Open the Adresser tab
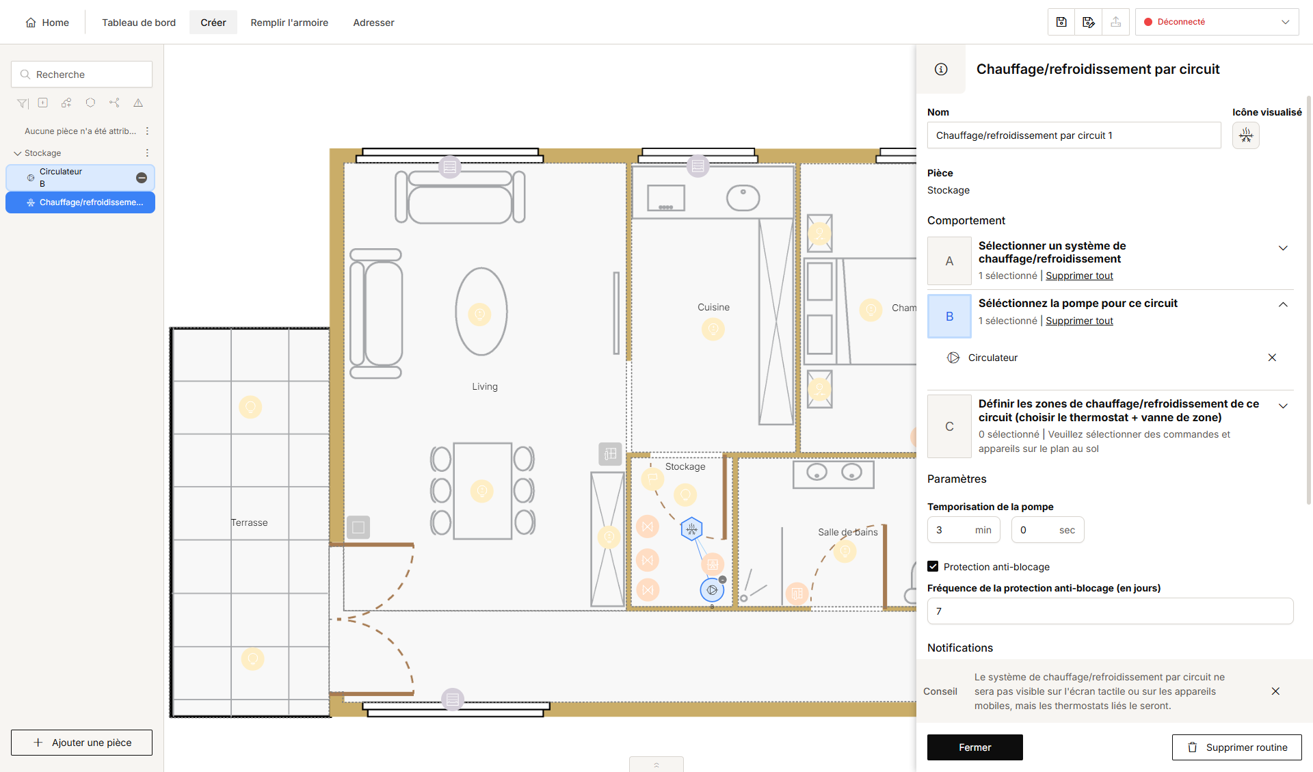Viewport: 1313px width, 772px height. point(373,23)
